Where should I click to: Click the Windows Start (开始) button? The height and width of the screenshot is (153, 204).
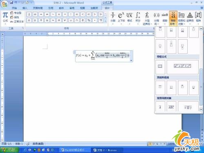[9, 150]
